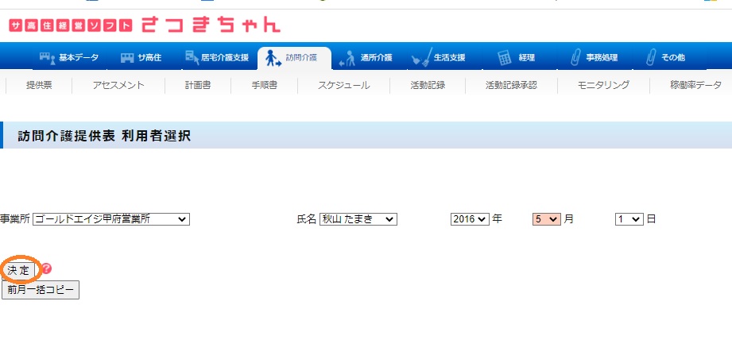Click the 経理 calculator icon
Viewport: 732px width, 363px height.
click(x=504, y=58)
